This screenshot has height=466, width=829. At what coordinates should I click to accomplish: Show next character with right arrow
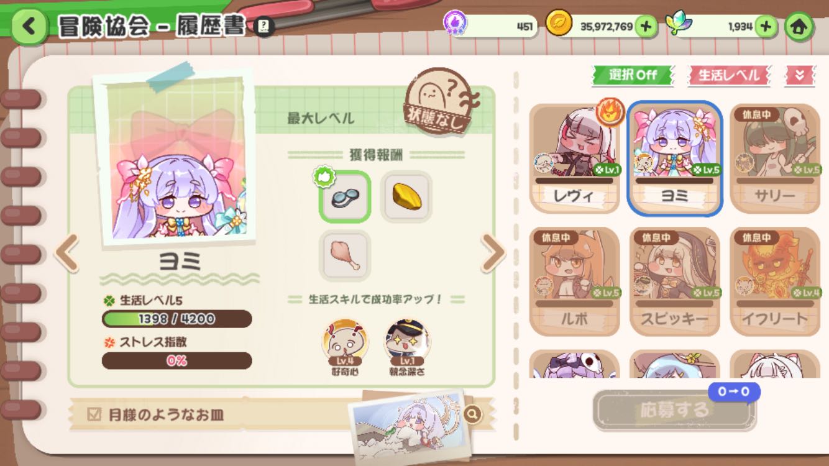click(493, 254)
